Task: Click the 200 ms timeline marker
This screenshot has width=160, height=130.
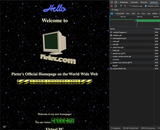Action: [x=123, y=17]
